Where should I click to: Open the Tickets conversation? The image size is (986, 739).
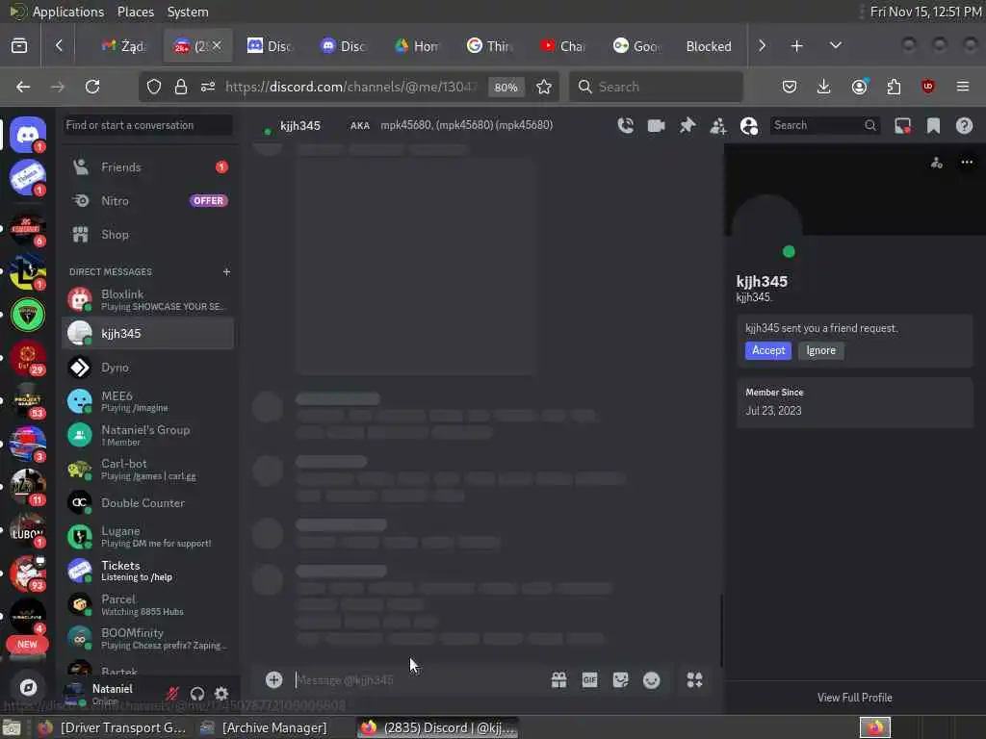pos(147,571)
